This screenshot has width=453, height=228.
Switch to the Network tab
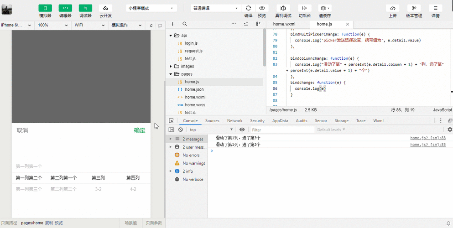(x=234, y=121)
